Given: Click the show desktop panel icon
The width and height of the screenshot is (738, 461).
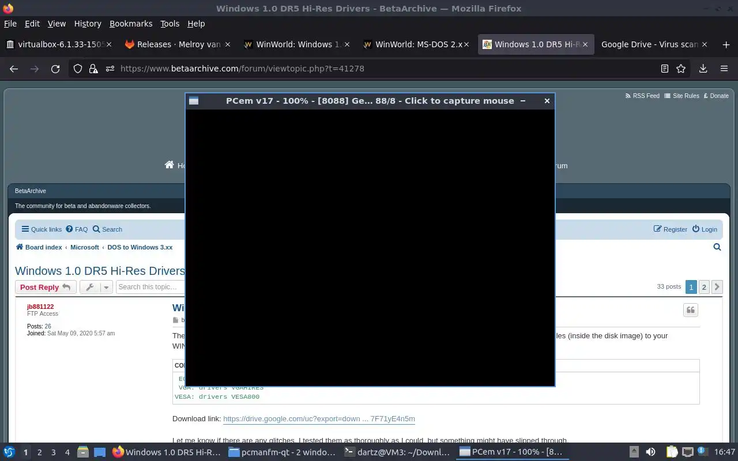Looking at the screenshot, I should [100, 452].
